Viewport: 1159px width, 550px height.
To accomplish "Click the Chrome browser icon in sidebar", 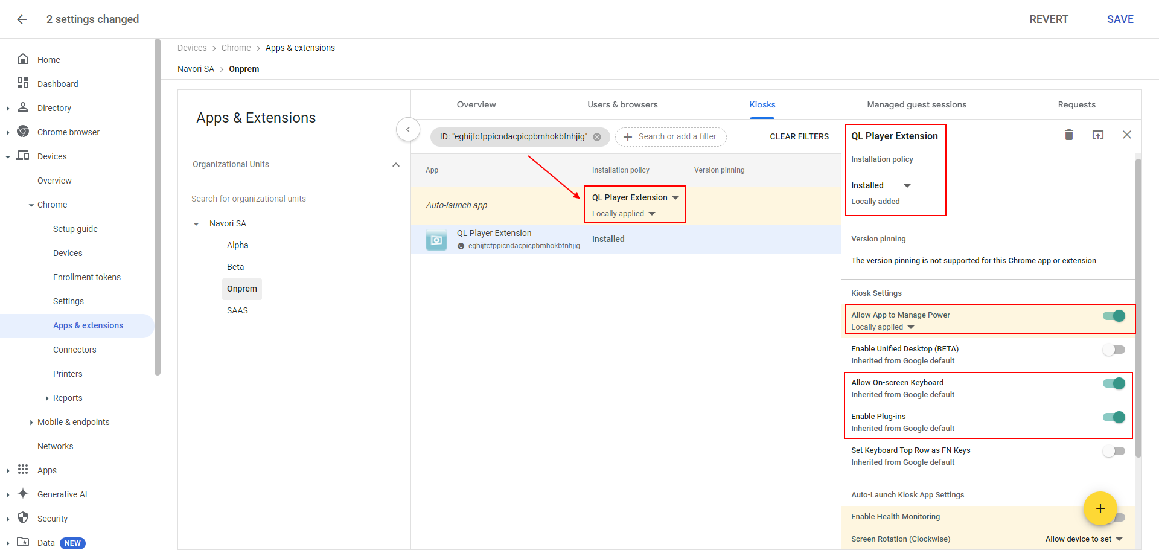I will pyautogui.click(x=23, y=132).
